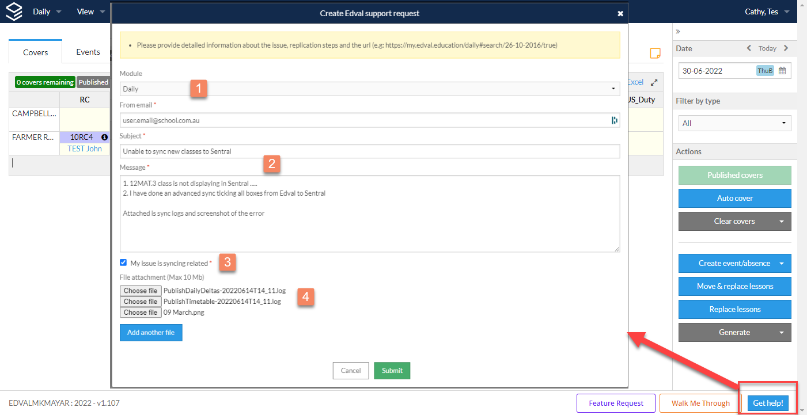807x415 pixels.
Task: Click the Walk Me Through button
Action: point(700,403)
